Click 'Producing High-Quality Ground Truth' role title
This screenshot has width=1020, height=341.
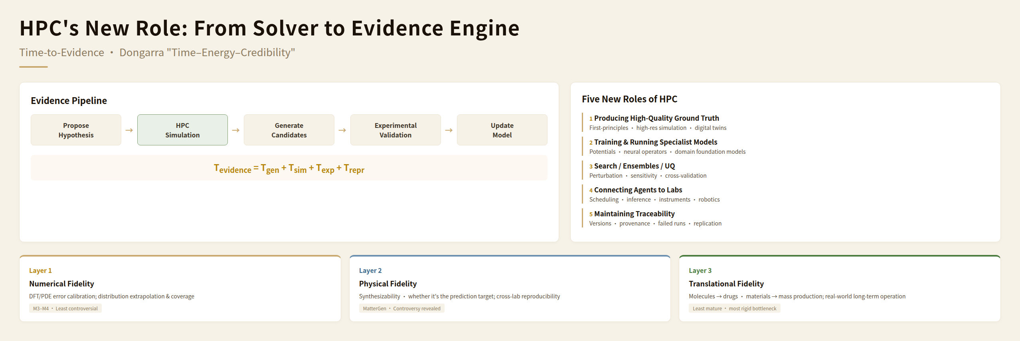[656, 118]
